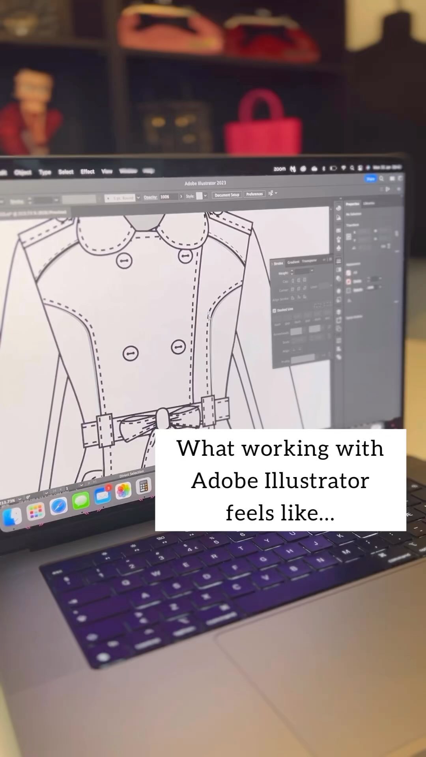Collapse the Stroke panel with double-arrow icon
The width and height of the screenshot is (426, 757).
(324, 260)
